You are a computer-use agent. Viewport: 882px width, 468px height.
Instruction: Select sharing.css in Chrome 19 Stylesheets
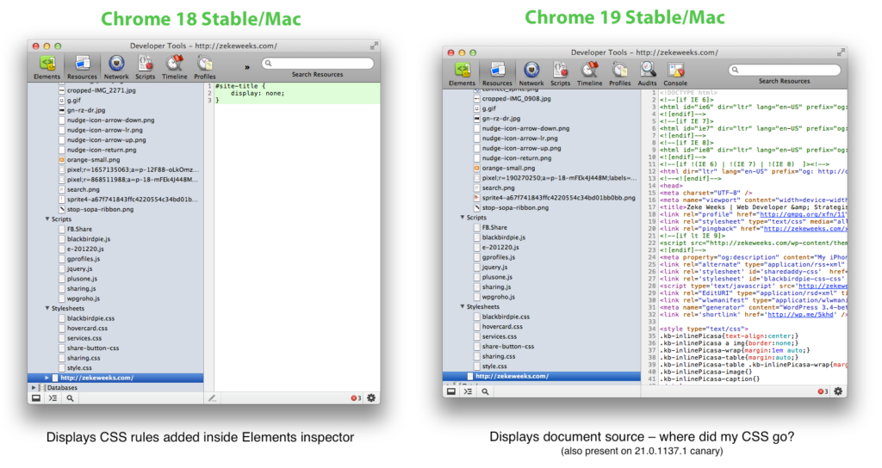(x=499, y=356)
